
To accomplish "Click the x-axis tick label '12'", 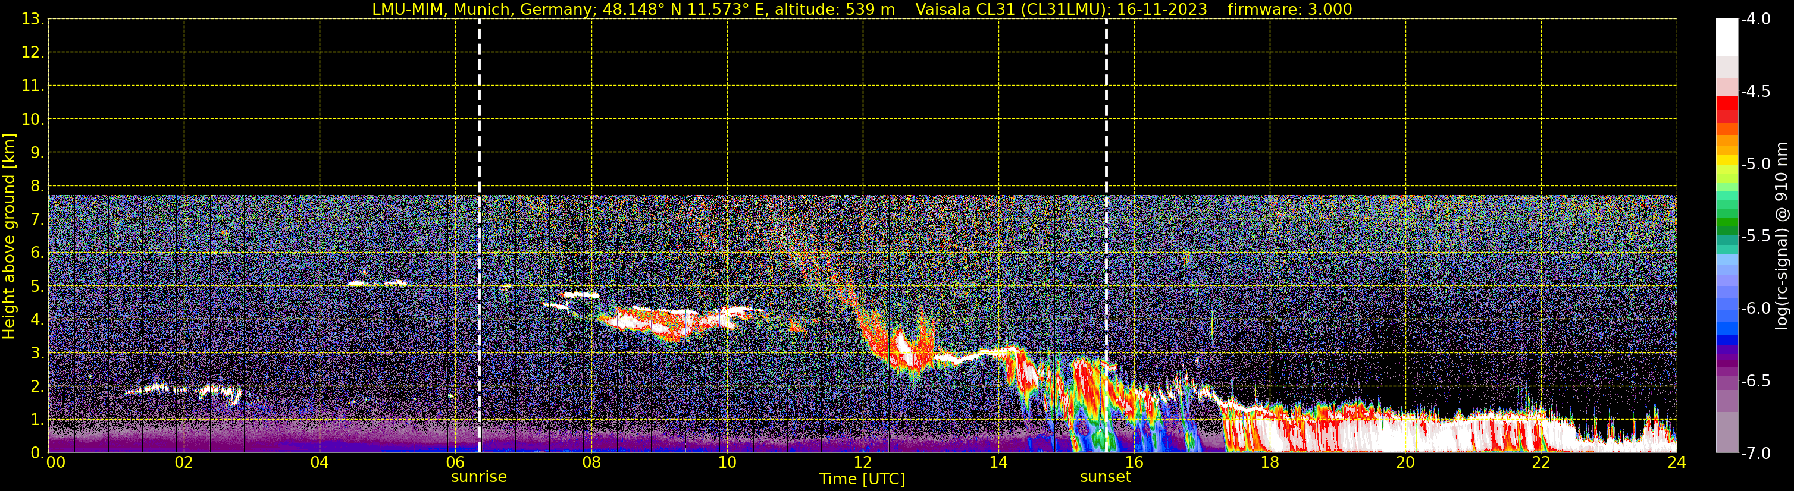I will [863, 462].
